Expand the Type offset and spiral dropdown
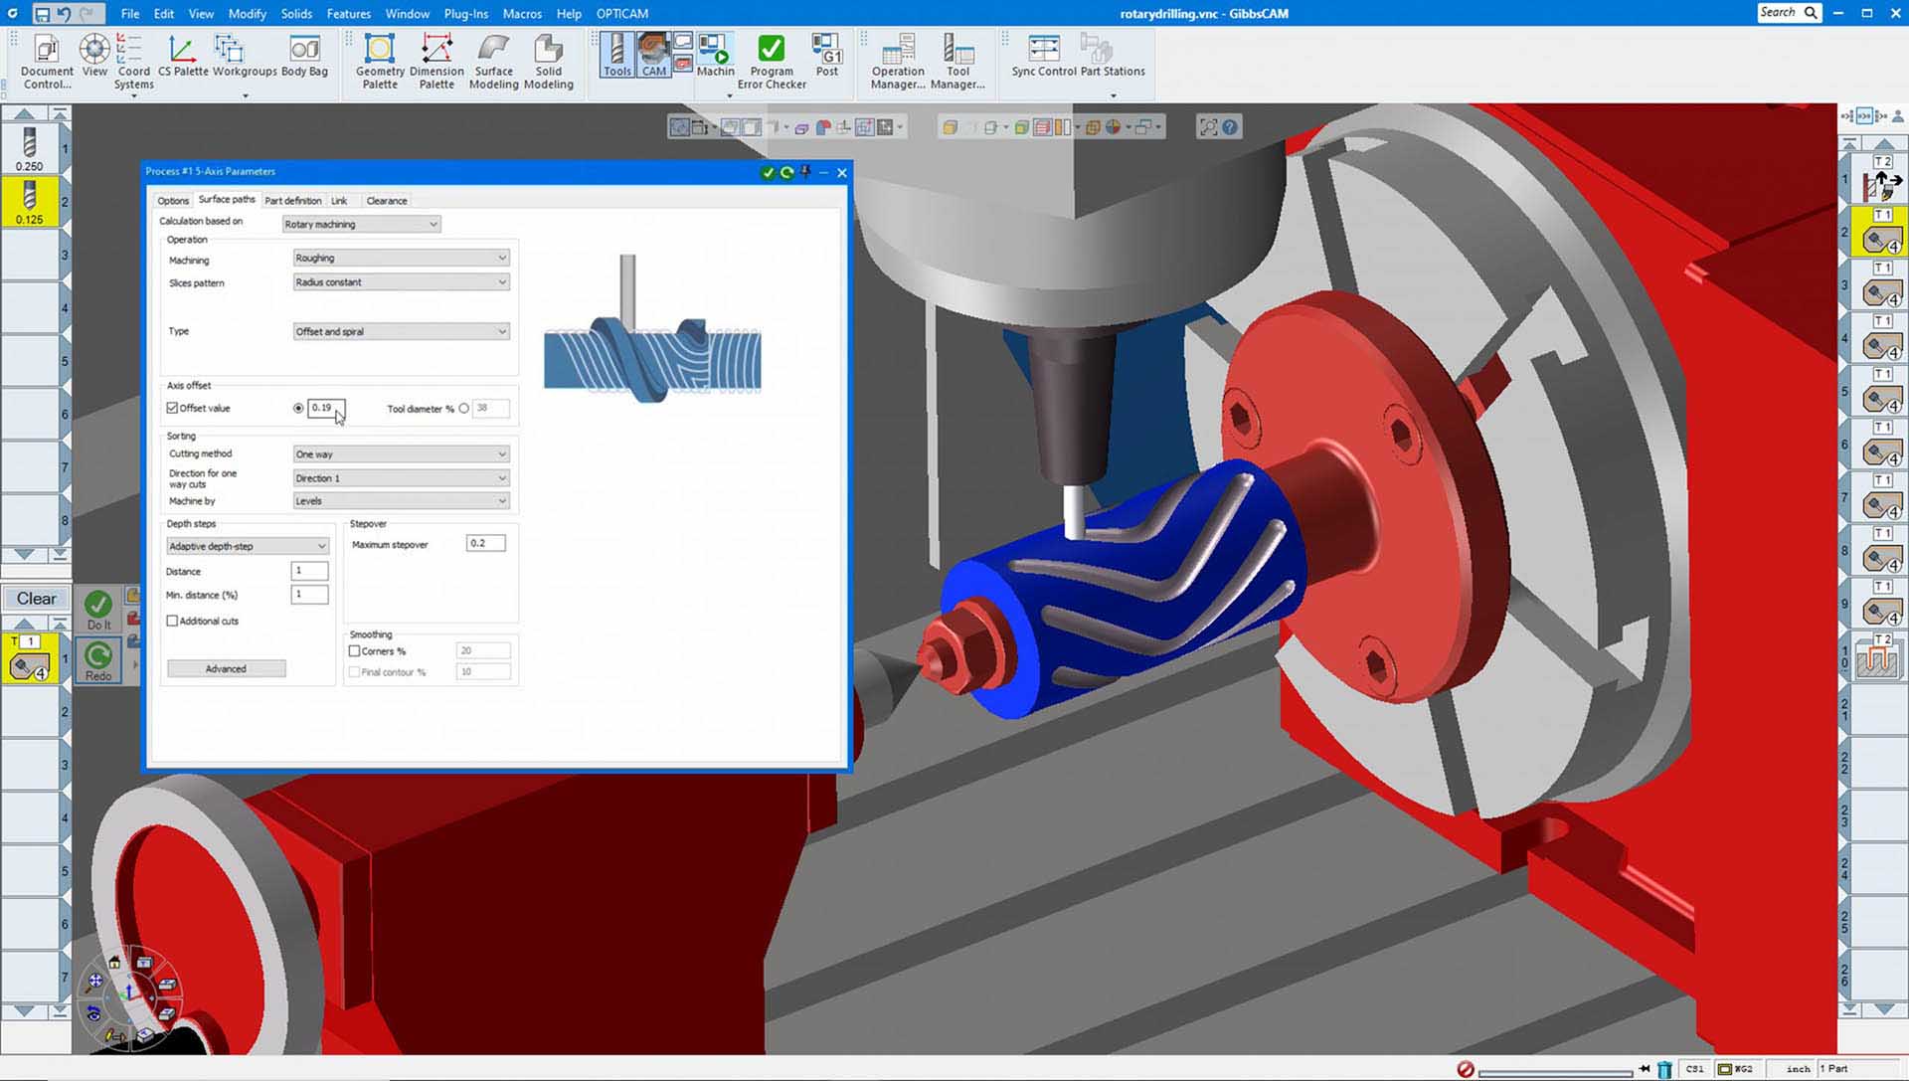This screenshot has width=1909, height=1081. click(501, 330)
